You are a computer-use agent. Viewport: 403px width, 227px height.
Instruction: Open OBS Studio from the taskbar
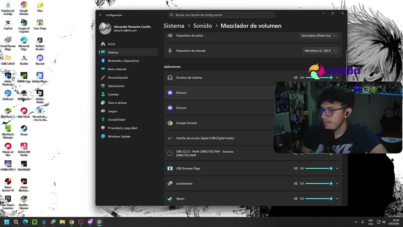coord(81,222)
